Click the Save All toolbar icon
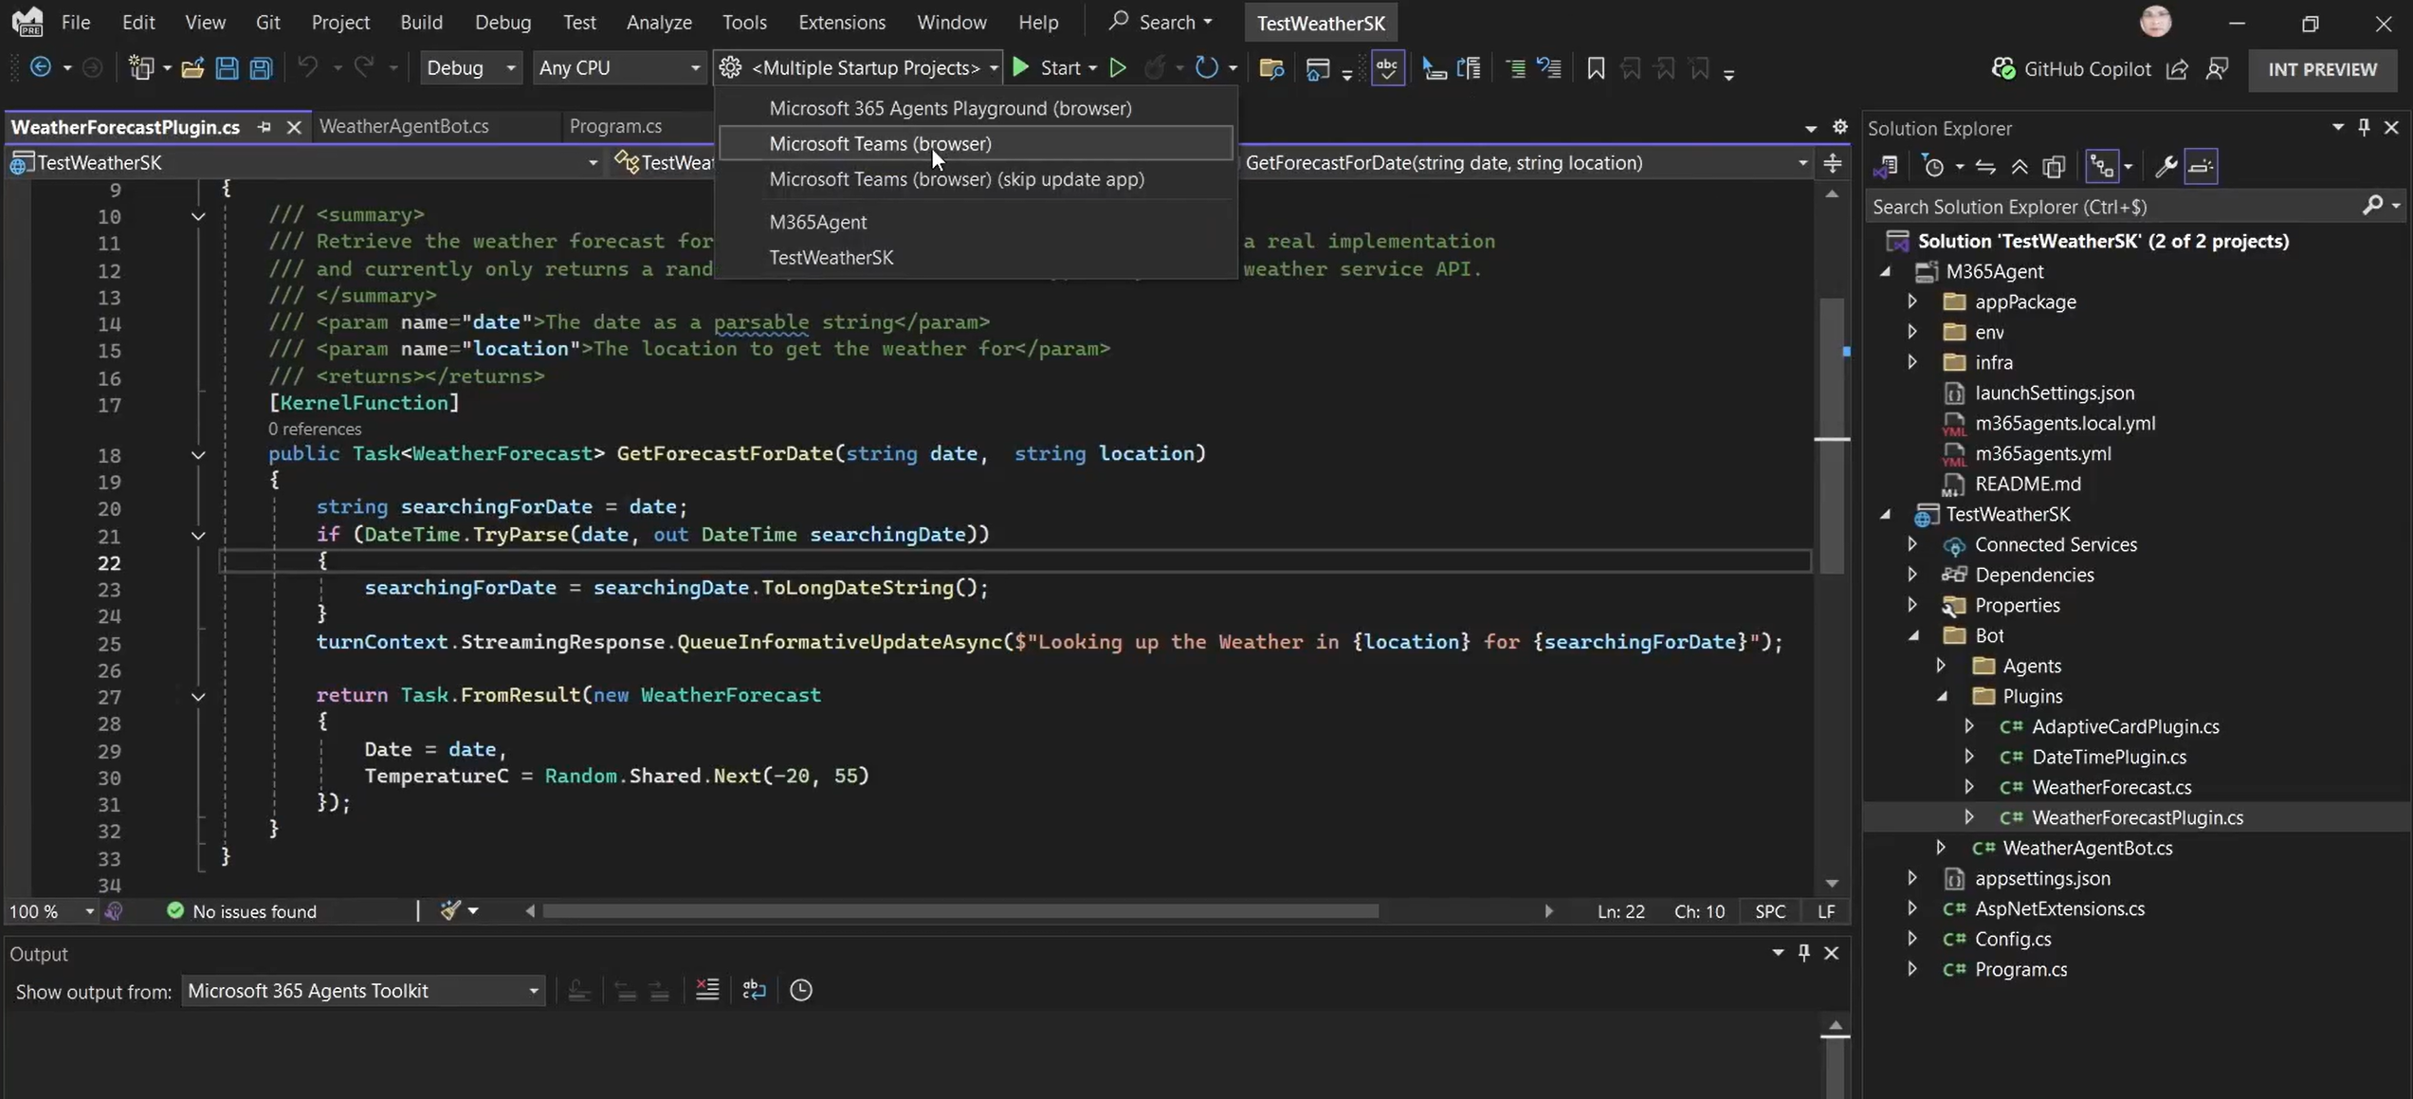Viewport: 2413px width, 1099px height. pos(261,68)
